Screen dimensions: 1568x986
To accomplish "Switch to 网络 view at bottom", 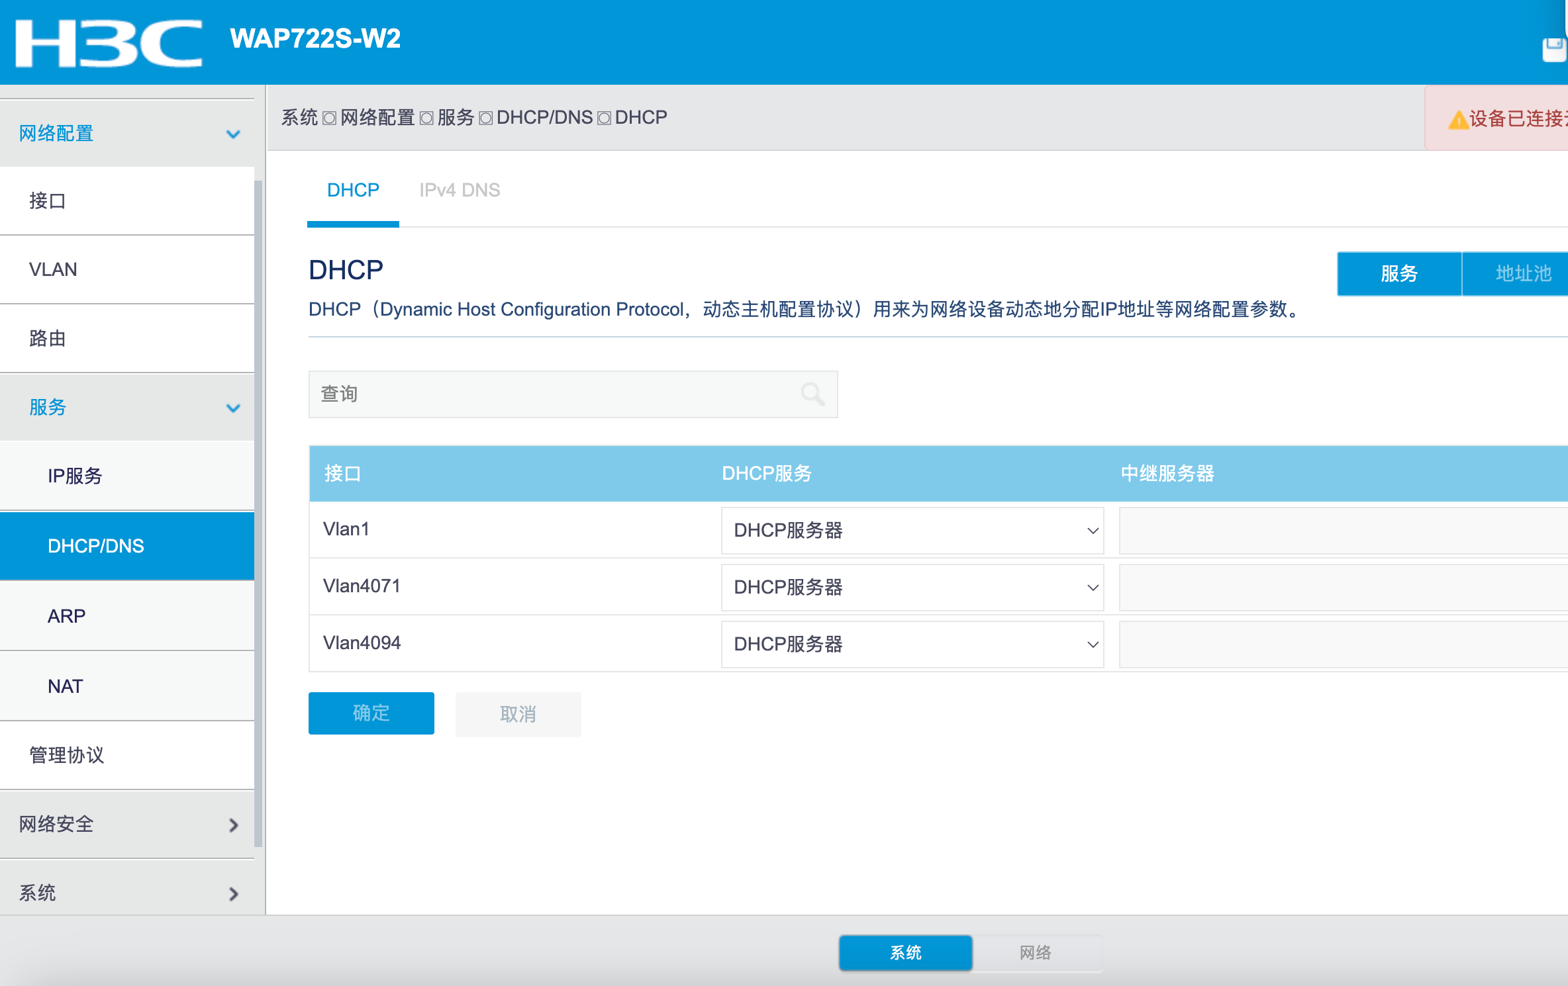I will [1036, 953].
